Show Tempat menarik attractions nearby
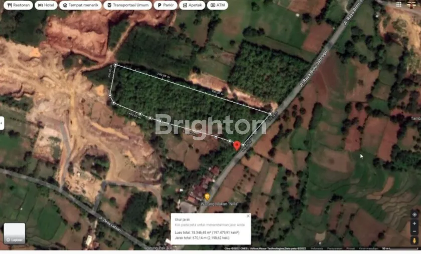The image size is (421, 254). [x=80, y=5]
